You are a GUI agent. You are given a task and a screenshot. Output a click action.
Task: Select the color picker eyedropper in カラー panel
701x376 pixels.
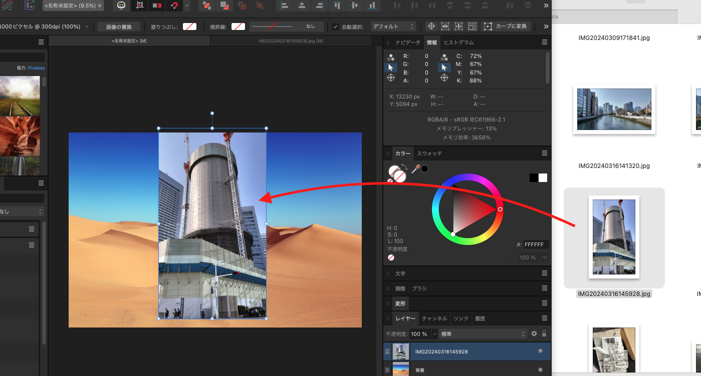415,169
